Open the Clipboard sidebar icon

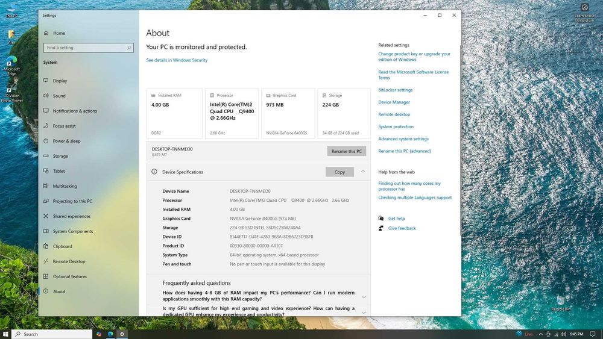coord(46,246)
